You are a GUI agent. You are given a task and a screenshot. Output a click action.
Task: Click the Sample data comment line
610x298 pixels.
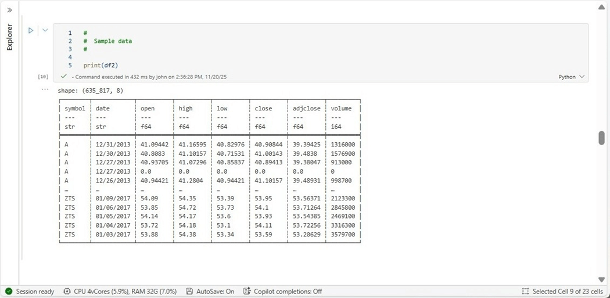[x=107, y=41]
